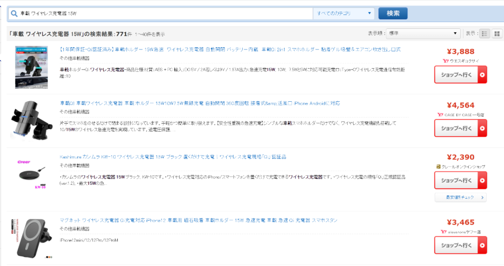The width and height of the screenshot is (504, 266).
Task: Open the 車載Qi 車載ワイヤレス充電器 product link
Action: [x=200, y=103]
